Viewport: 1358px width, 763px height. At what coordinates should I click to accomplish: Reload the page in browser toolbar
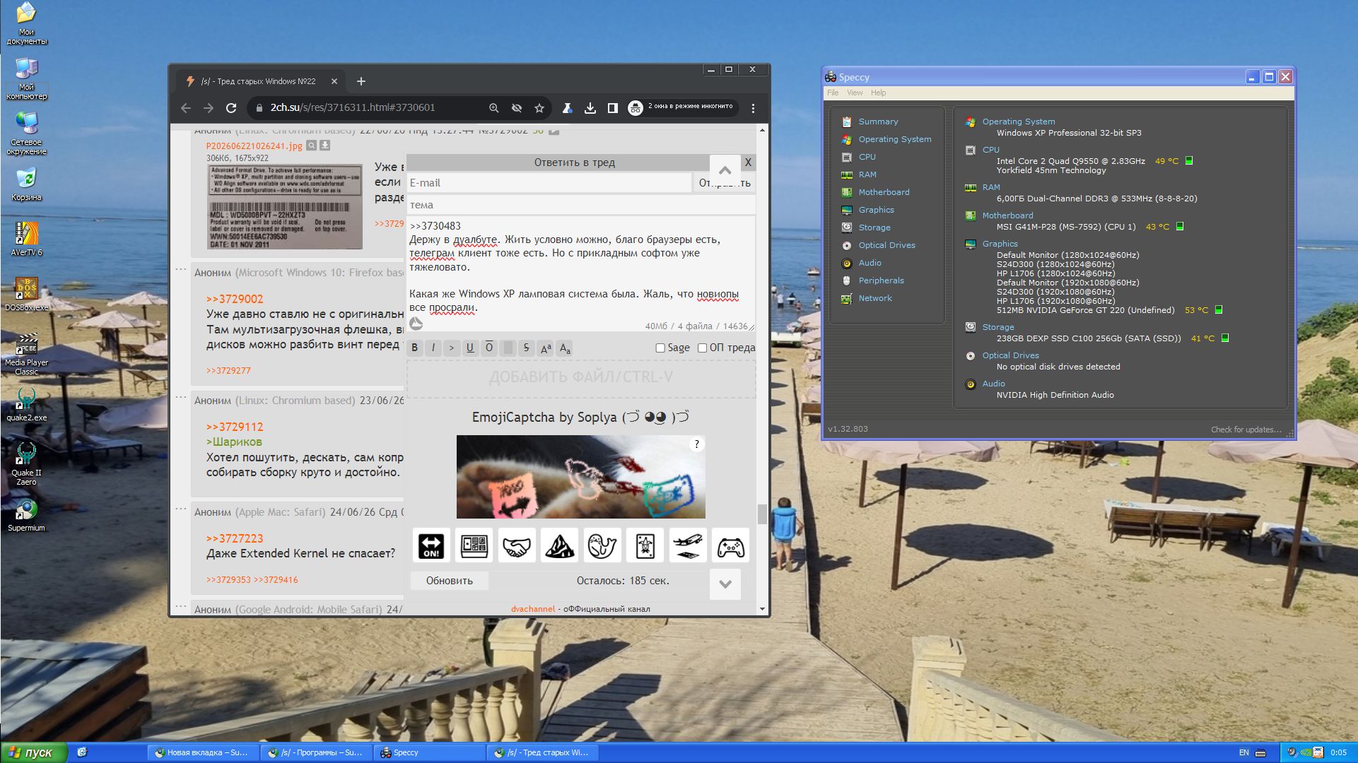pos(231,108)
